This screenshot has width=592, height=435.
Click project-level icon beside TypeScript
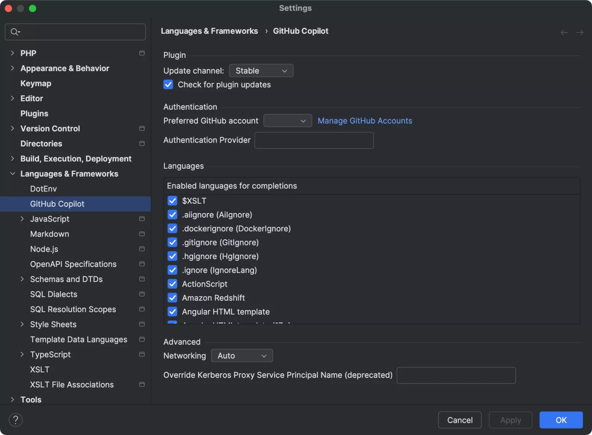pos(142,354)
